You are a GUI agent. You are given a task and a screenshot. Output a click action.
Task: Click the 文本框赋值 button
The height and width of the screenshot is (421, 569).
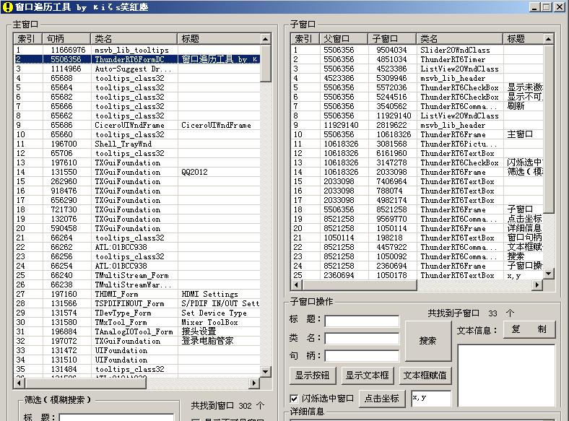coord(425,375)
